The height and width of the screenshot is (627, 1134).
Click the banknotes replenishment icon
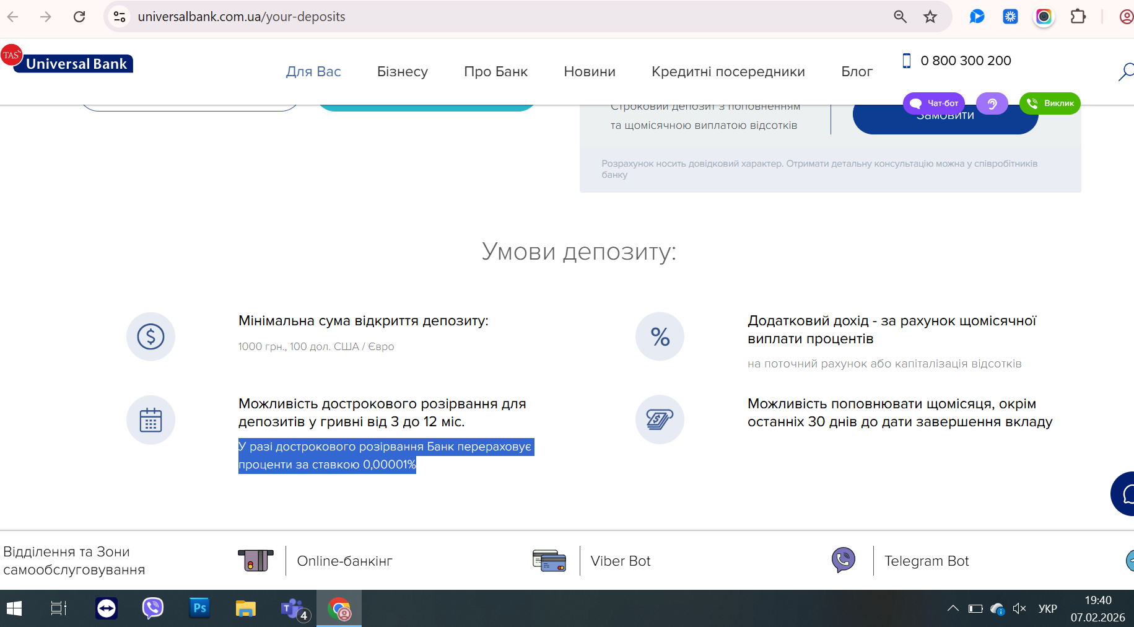[x=660, y=419]
